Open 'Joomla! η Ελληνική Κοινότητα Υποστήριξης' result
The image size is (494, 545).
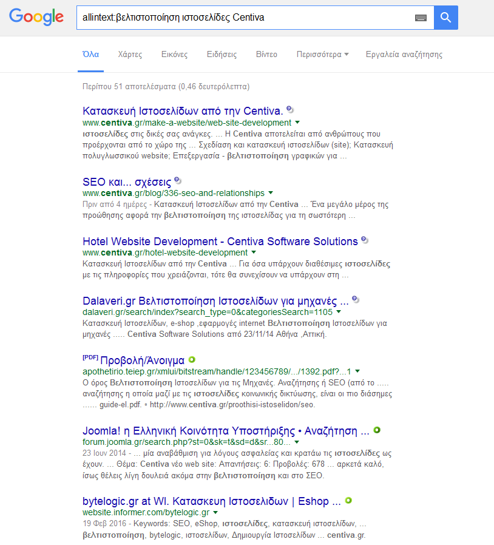pyautogui.click(x=226, y=431)
